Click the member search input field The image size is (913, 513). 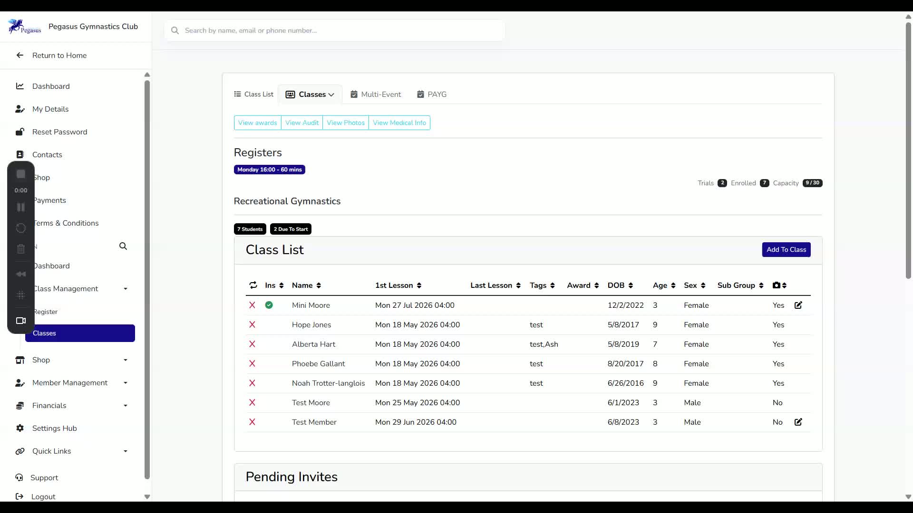(335, 30)
